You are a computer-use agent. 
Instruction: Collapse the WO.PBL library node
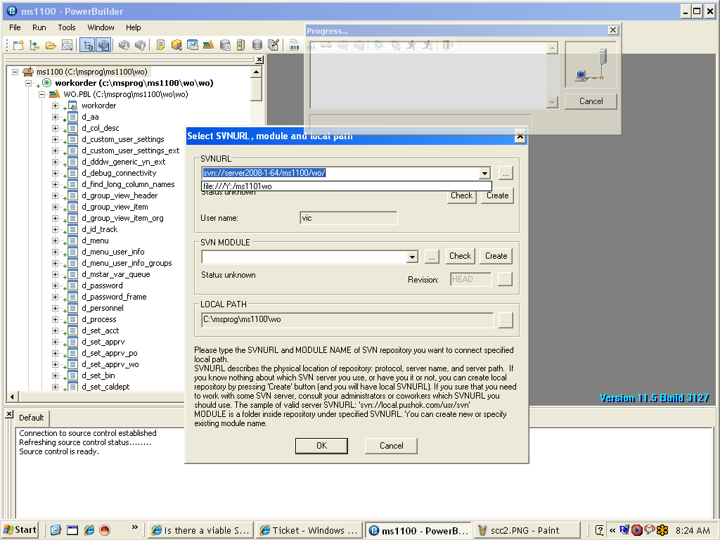(x=41, y=94)
